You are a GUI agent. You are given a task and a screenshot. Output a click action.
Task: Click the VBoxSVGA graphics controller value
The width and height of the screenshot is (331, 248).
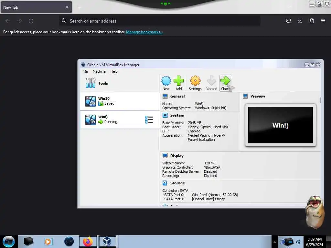[x=212, y=167]
